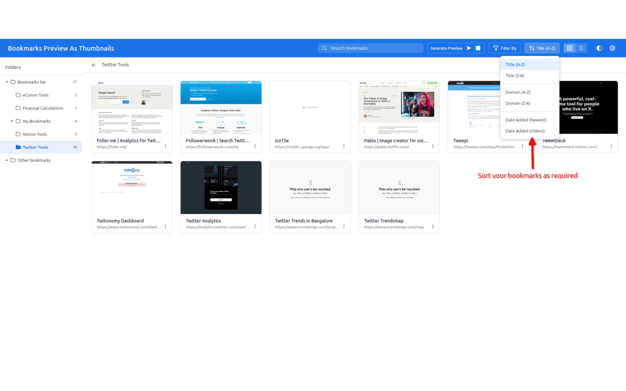
Task: Open more options for Pablo bookmark
Action: [x=433, y=146]
